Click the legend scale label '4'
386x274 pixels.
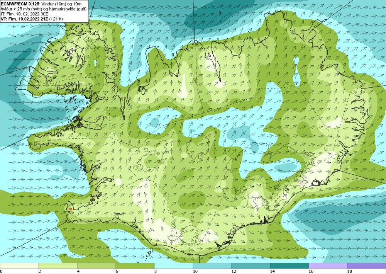(x=78, y=272)
